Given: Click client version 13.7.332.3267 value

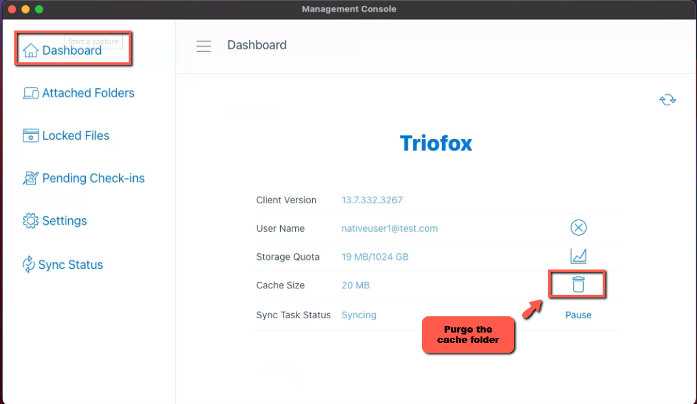Looking at the screenshot, I should [372, 200].
